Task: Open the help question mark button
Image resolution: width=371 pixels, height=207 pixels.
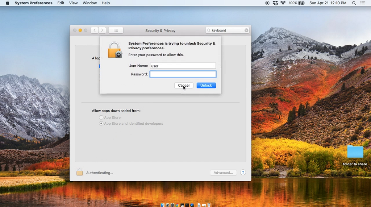Action: (x=243, y=173)
